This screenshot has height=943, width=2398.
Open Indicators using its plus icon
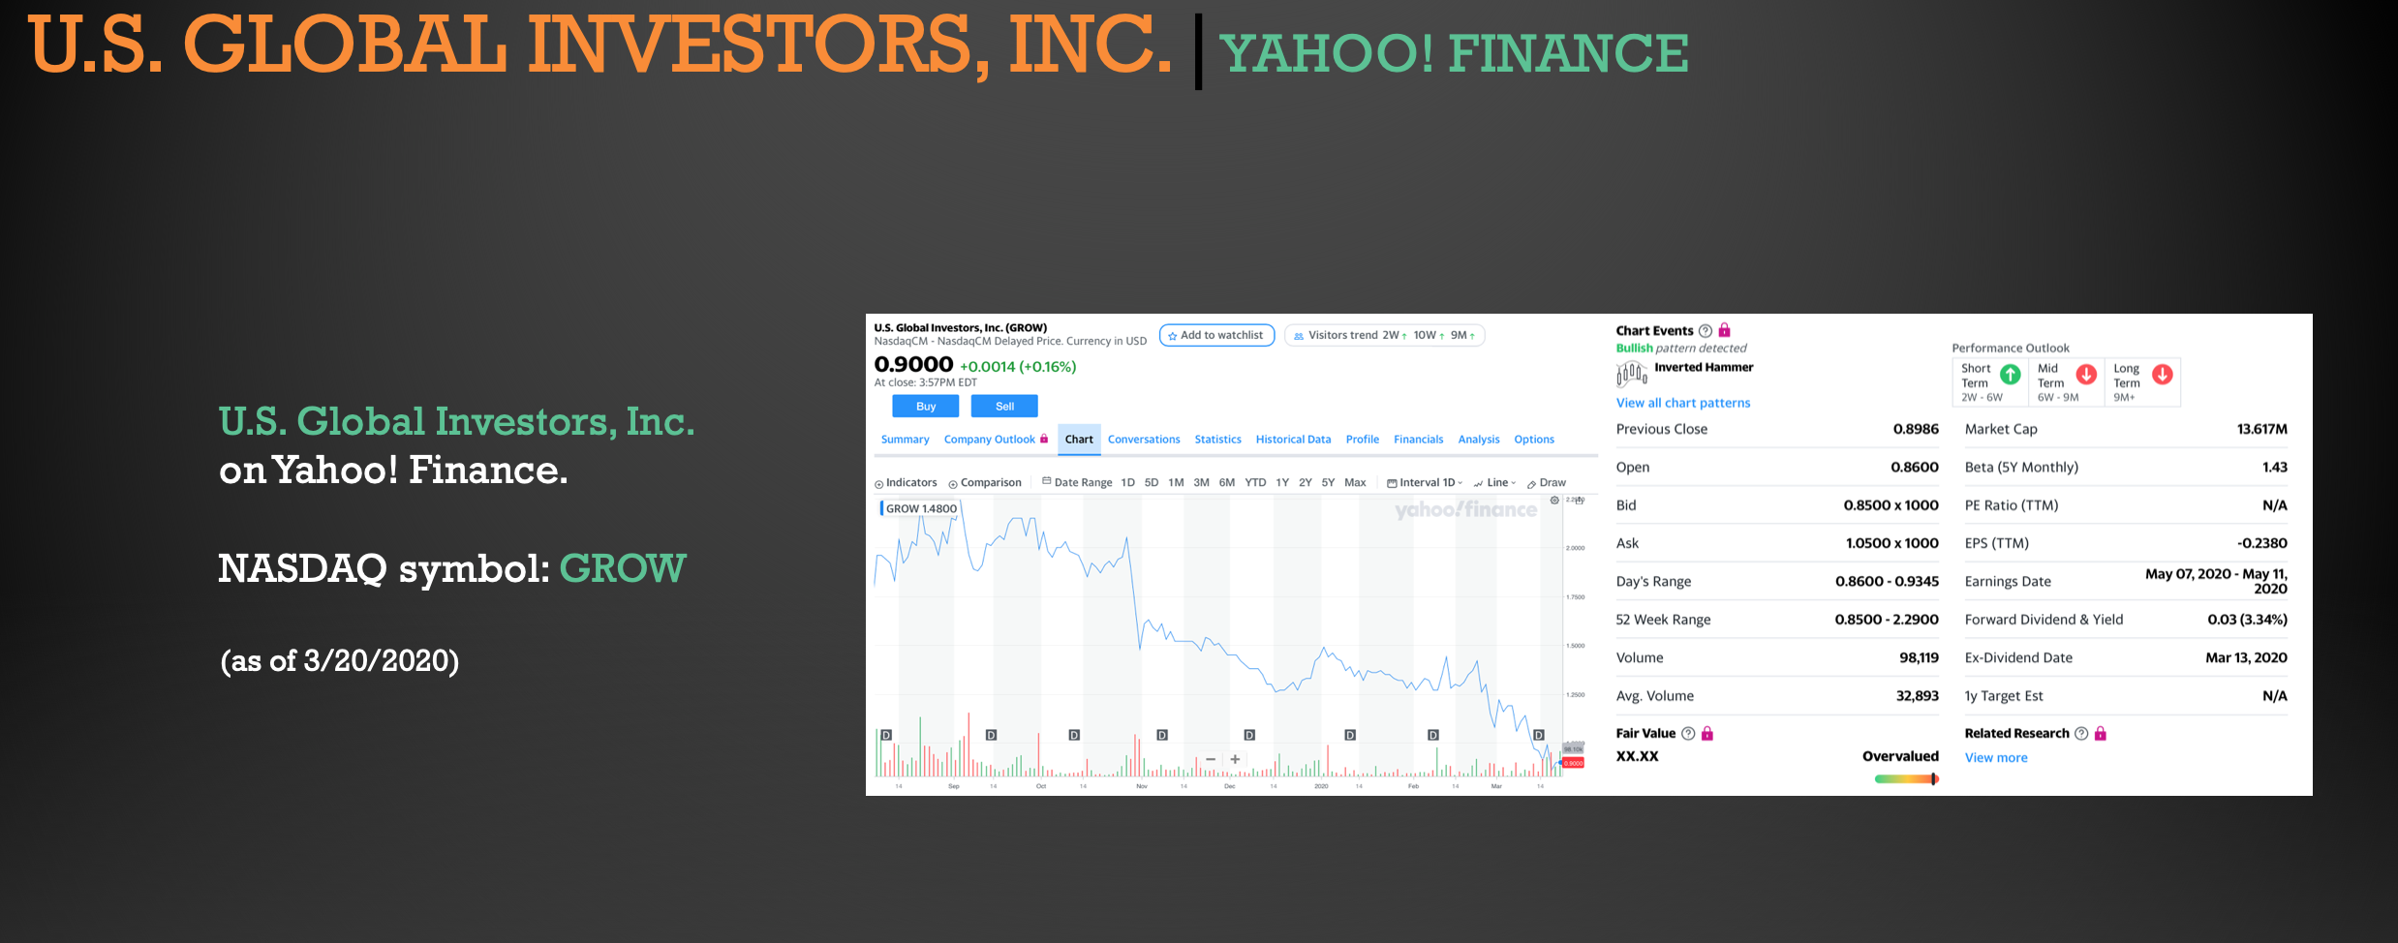877,483
